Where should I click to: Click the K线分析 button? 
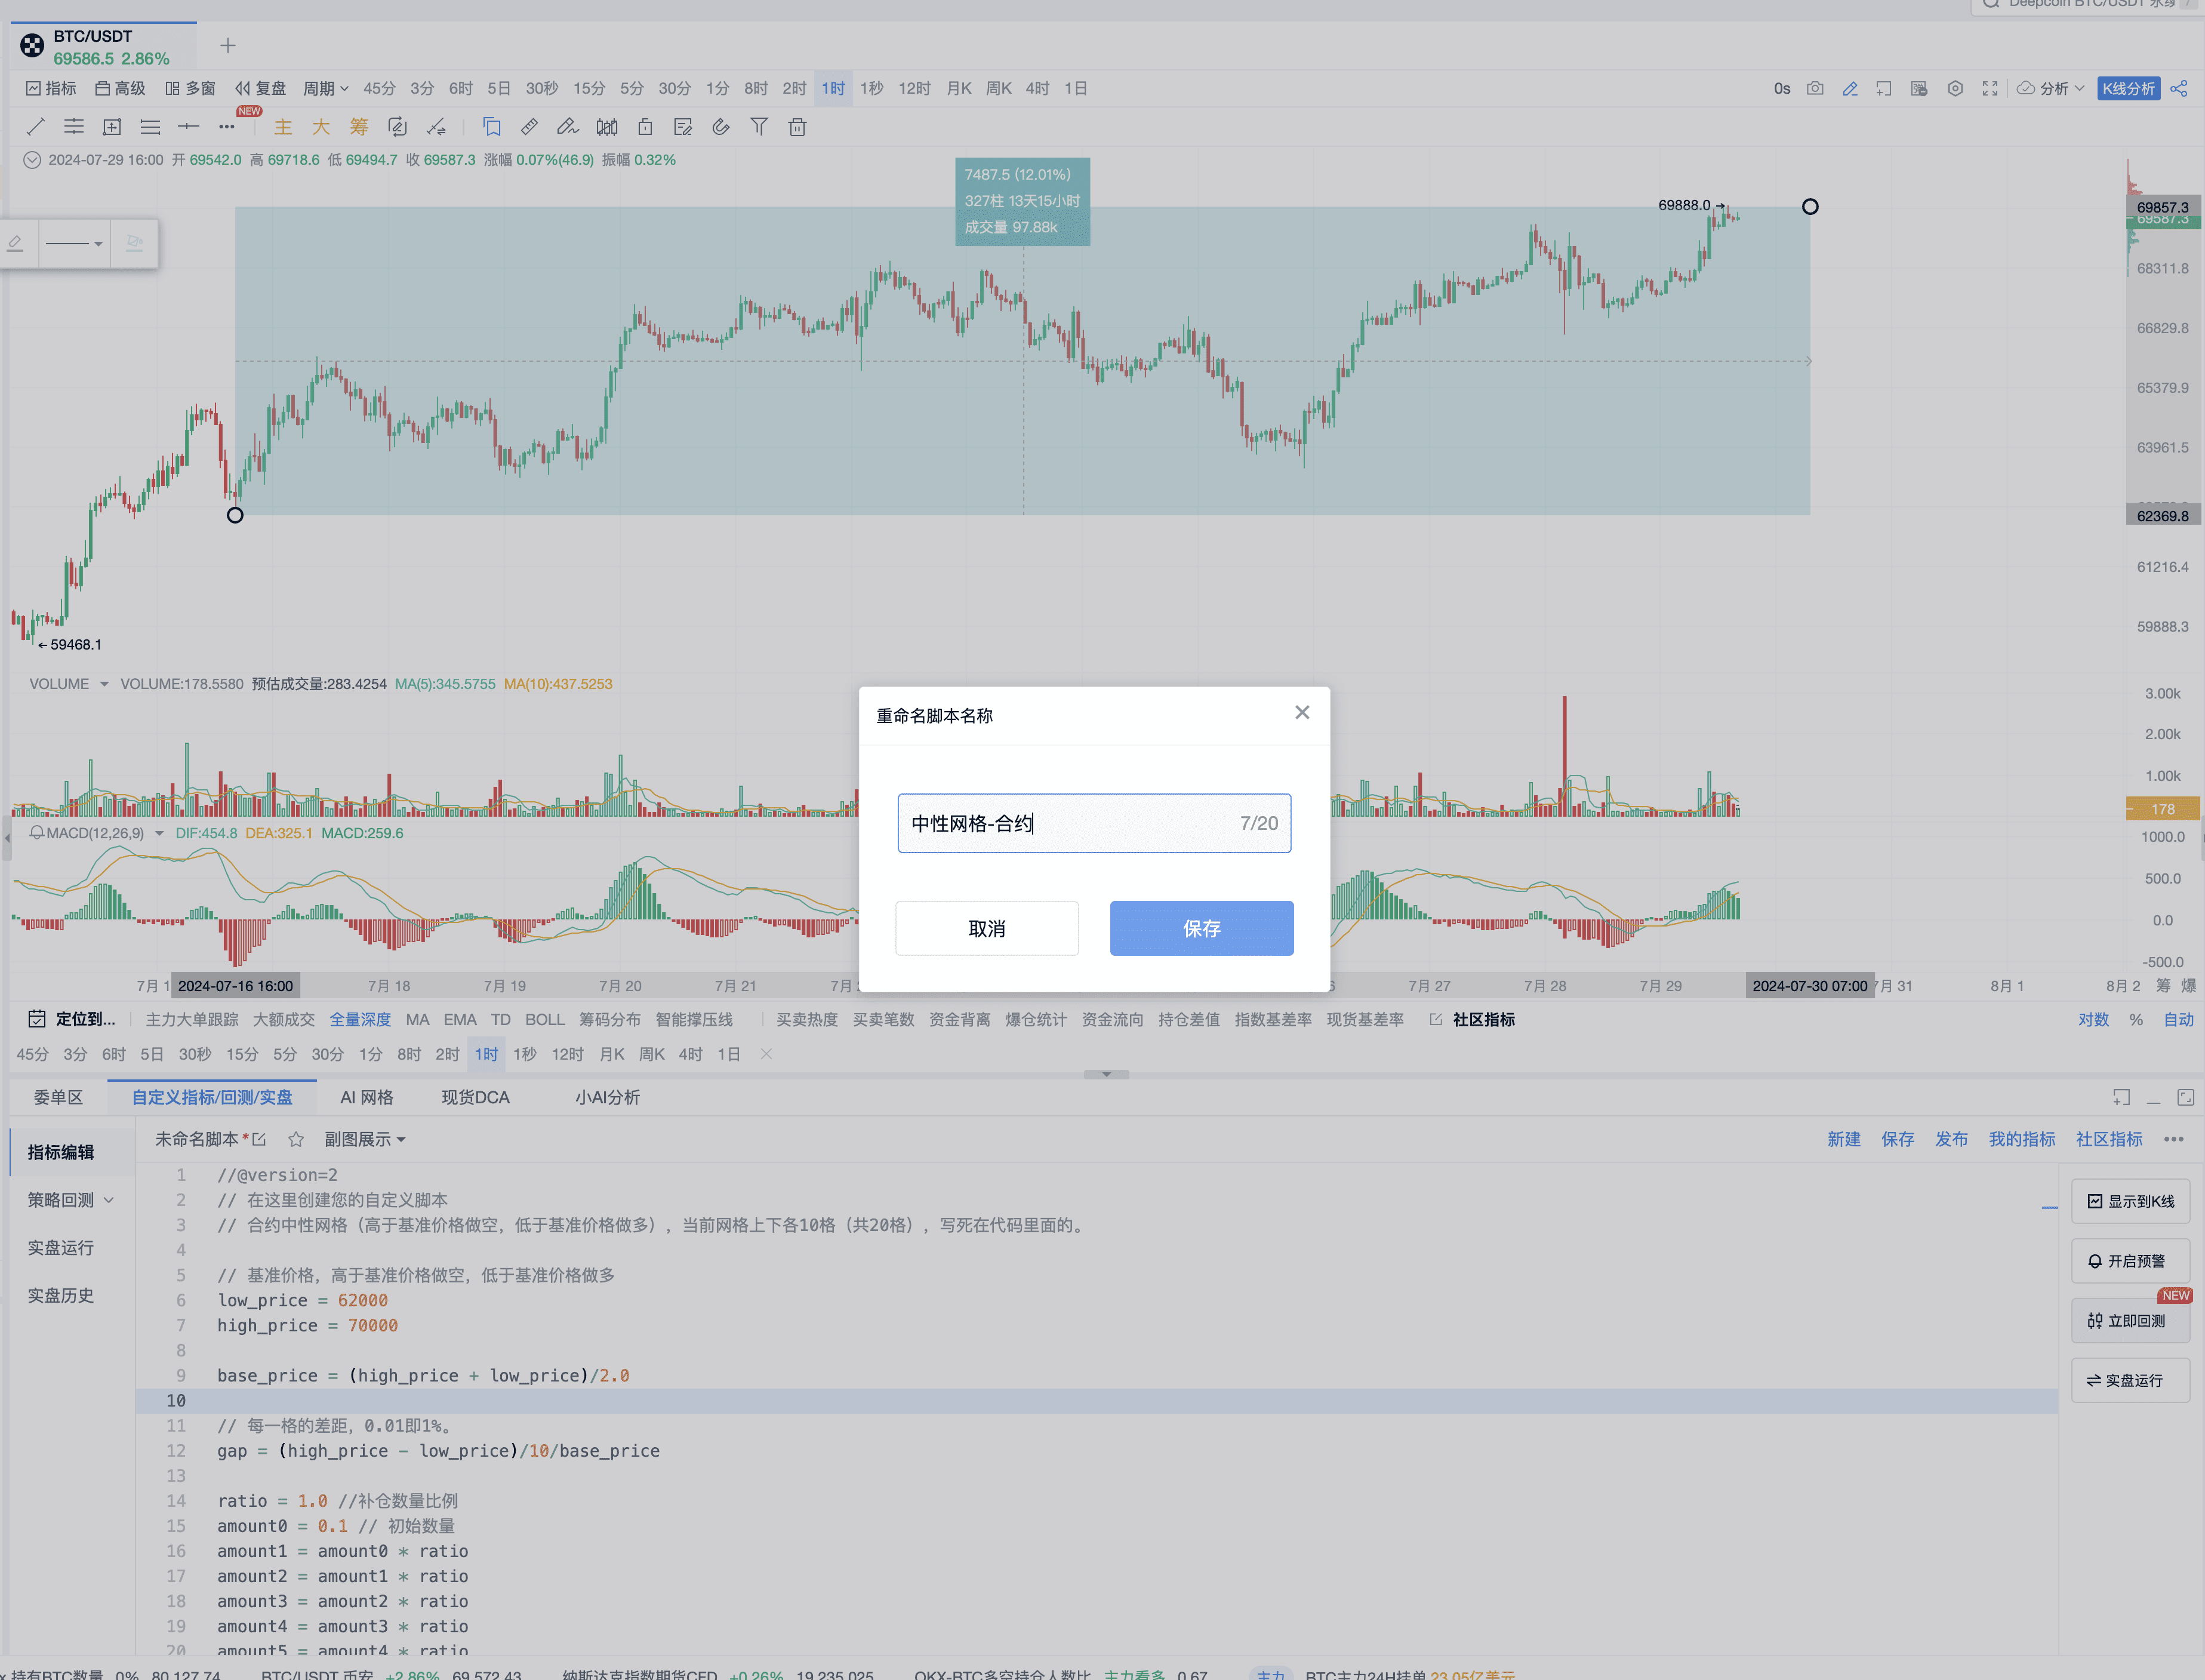[2128, 88]
